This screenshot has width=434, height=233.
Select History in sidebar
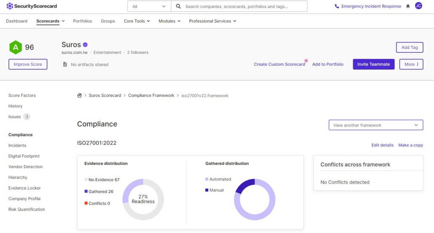tap(15, 106)
